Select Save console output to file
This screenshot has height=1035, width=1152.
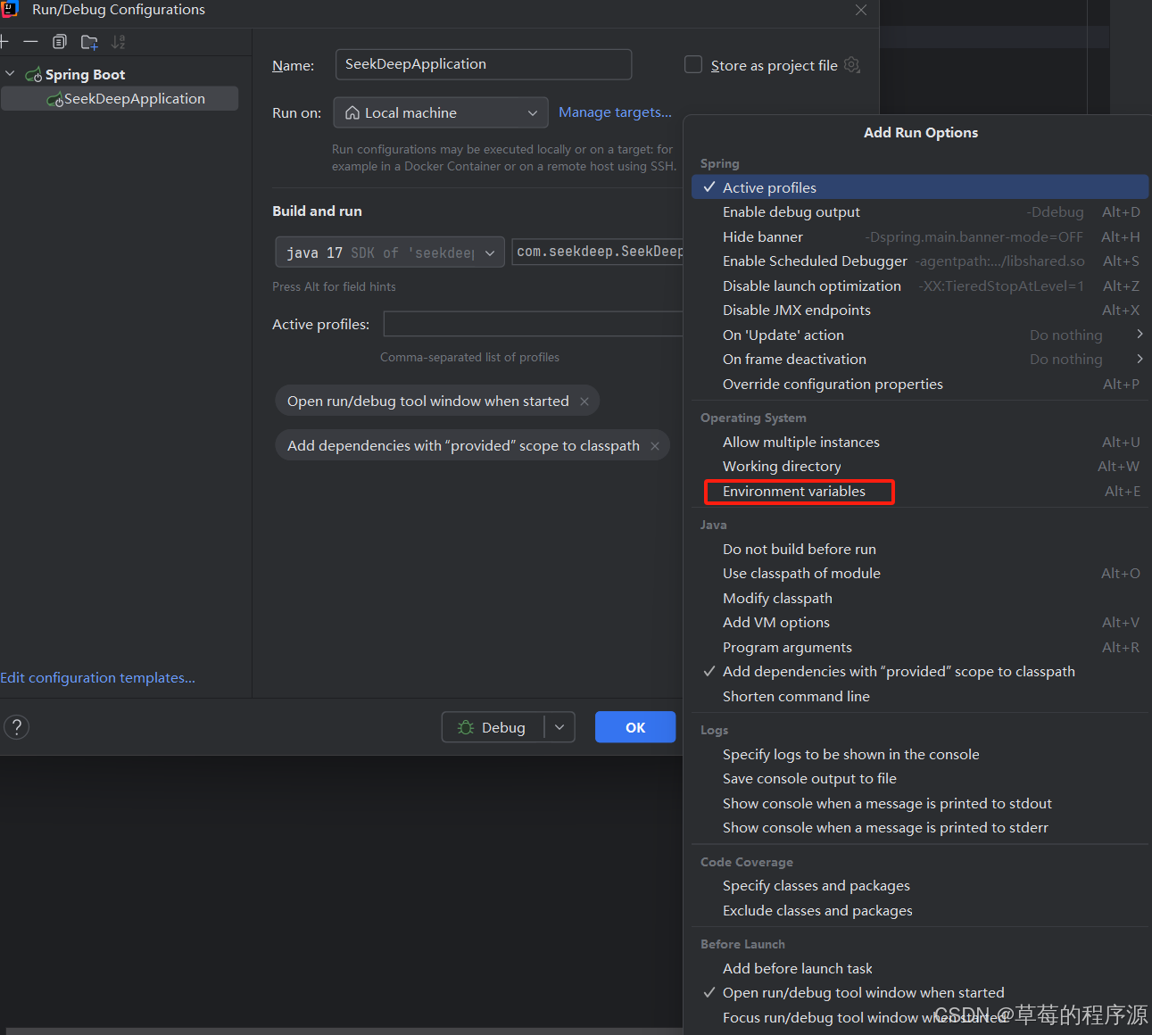click(920, 779)
